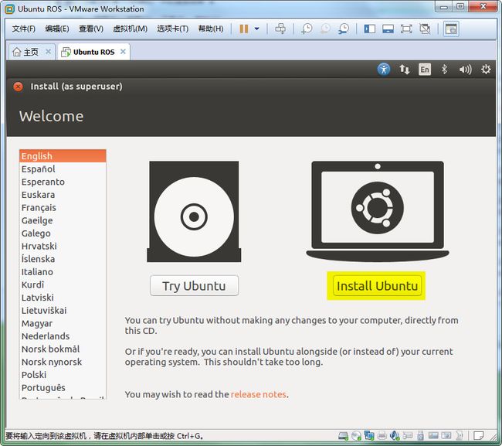The width and height of the screenshot is (502, 446).
Task: Open the 编辑(E) menu
Action: click(x=57, y=29)
